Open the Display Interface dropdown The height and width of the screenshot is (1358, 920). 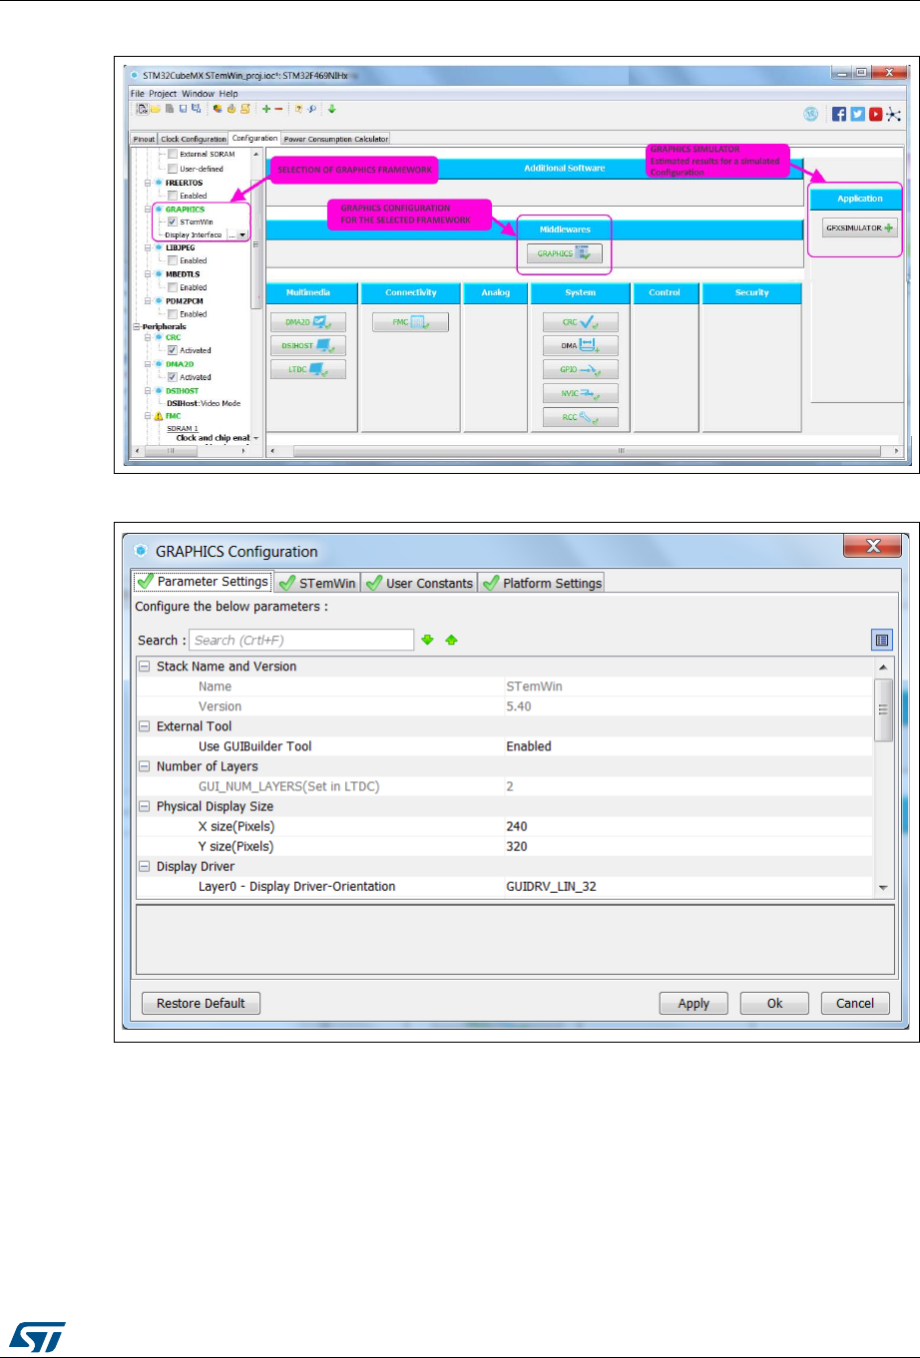point(242,235)
